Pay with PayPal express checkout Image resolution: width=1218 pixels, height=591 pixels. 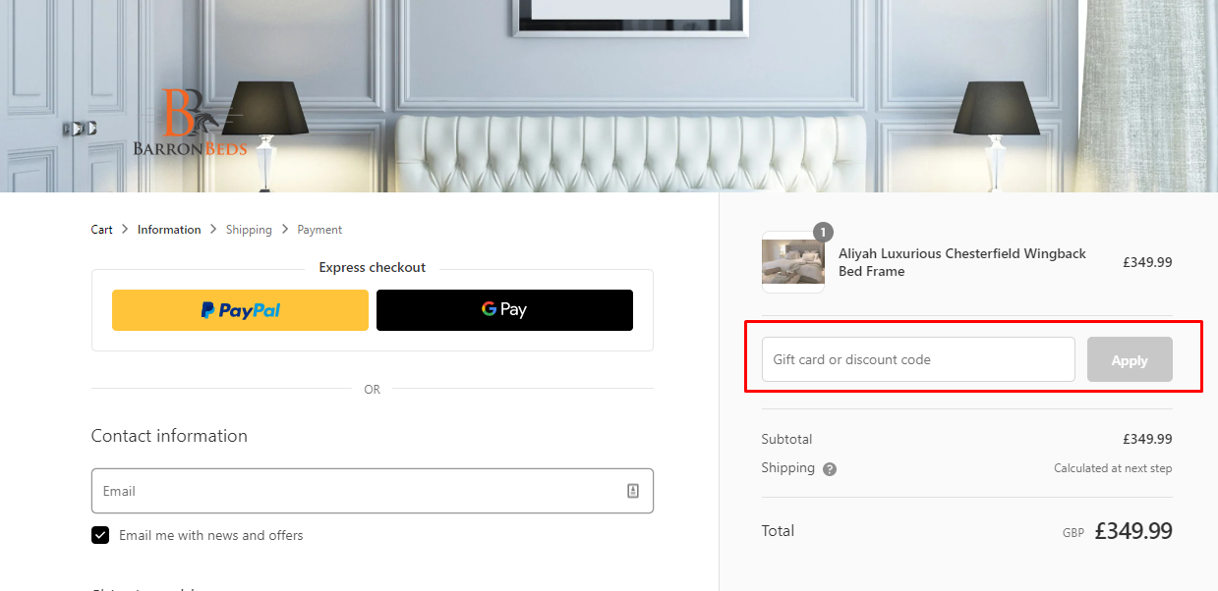240,310
